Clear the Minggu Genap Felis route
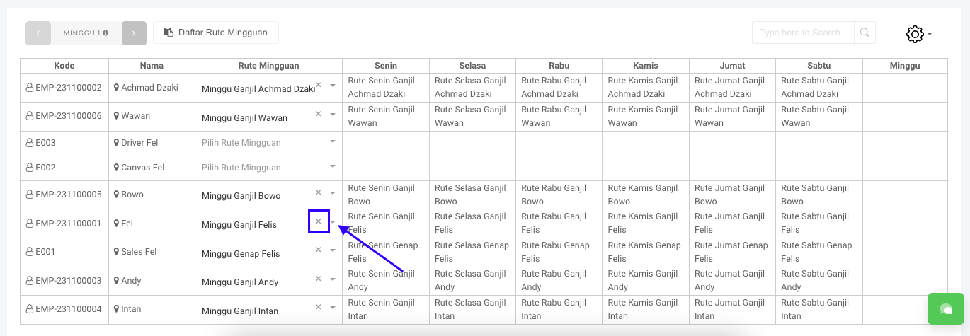 318,250
